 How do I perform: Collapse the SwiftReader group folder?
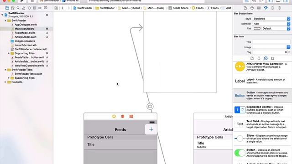click(5, 20)
